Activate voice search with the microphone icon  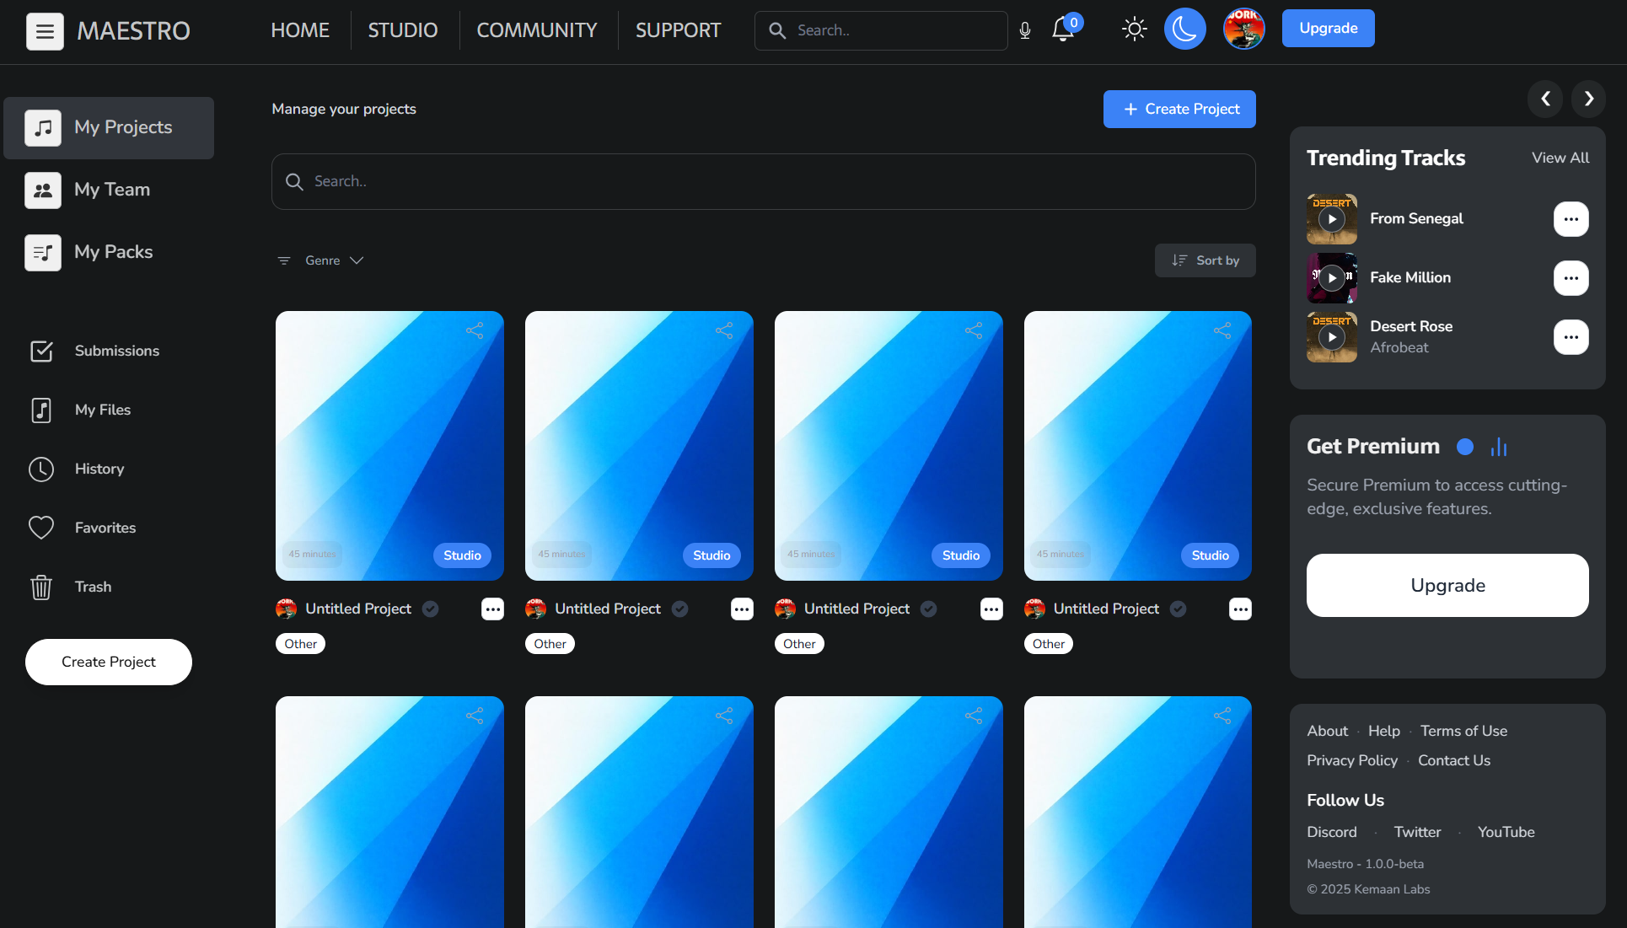[1025, 30]
